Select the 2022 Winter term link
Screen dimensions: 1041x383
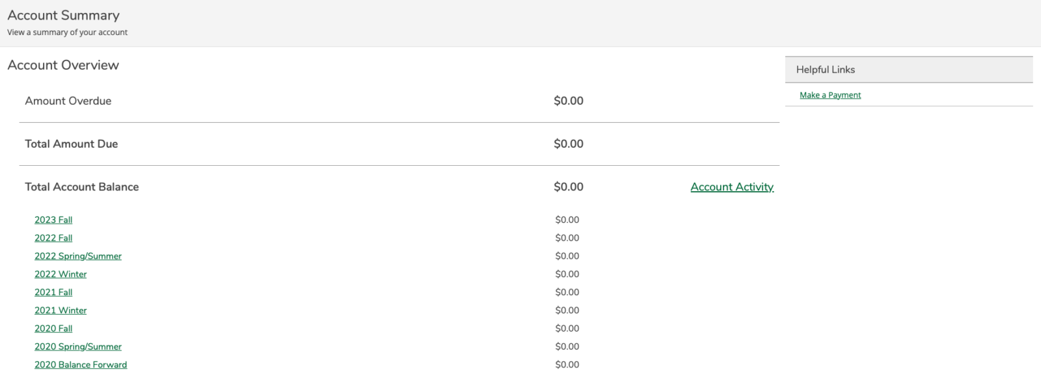click(61, 274)
